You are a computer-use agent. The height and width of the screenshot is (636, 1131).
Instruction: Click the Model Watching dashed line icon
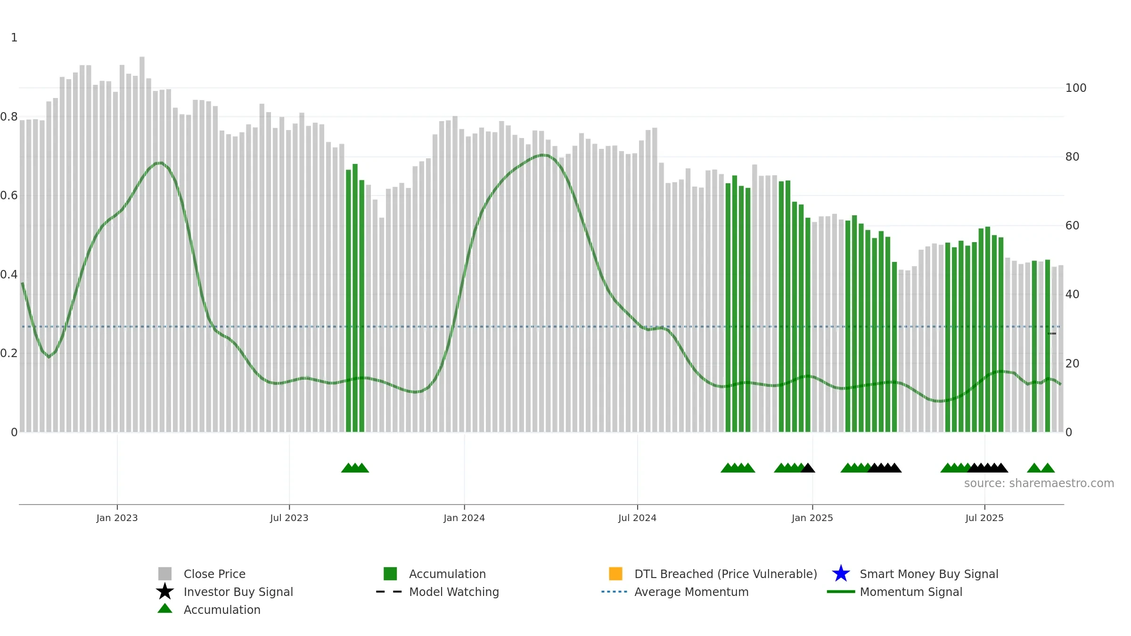click(x=389, y=592)
